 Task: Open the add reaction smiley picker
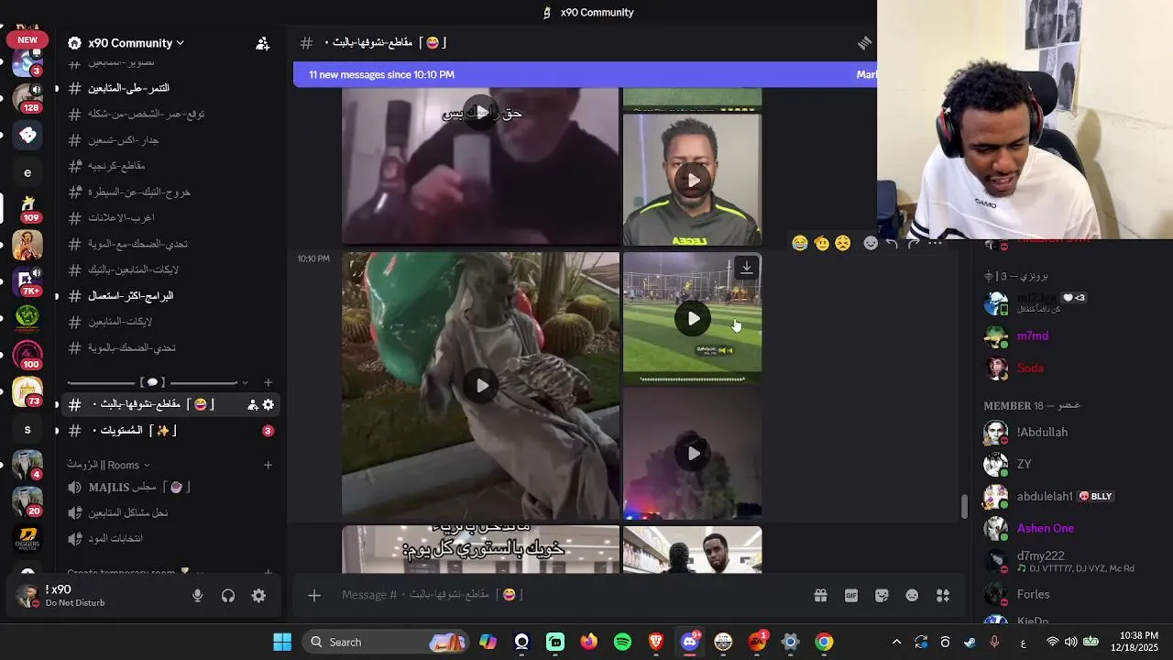(871, 243)
